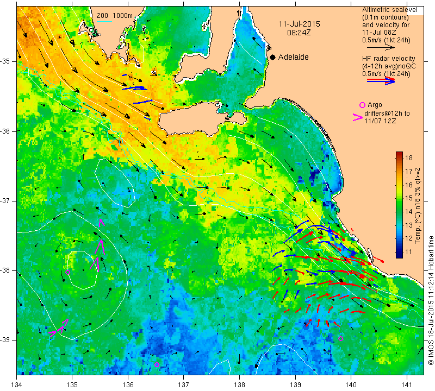Image resolution: width=435 pixels, height=391 pixels.
Task: Click the Argo float circle near 135E 38S
Action: click(67, 272)
